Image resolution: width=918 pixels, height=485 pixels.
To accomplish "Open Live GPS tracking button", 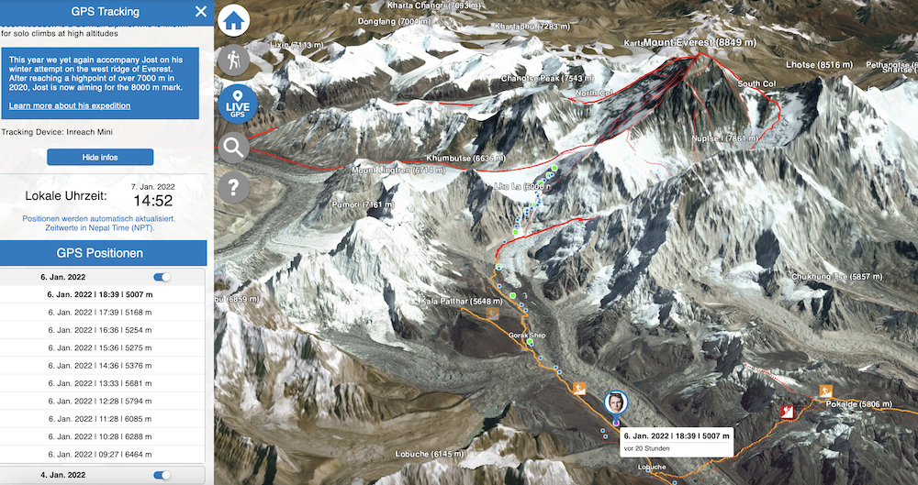I will pyautogui.click(x=237, y=104).
